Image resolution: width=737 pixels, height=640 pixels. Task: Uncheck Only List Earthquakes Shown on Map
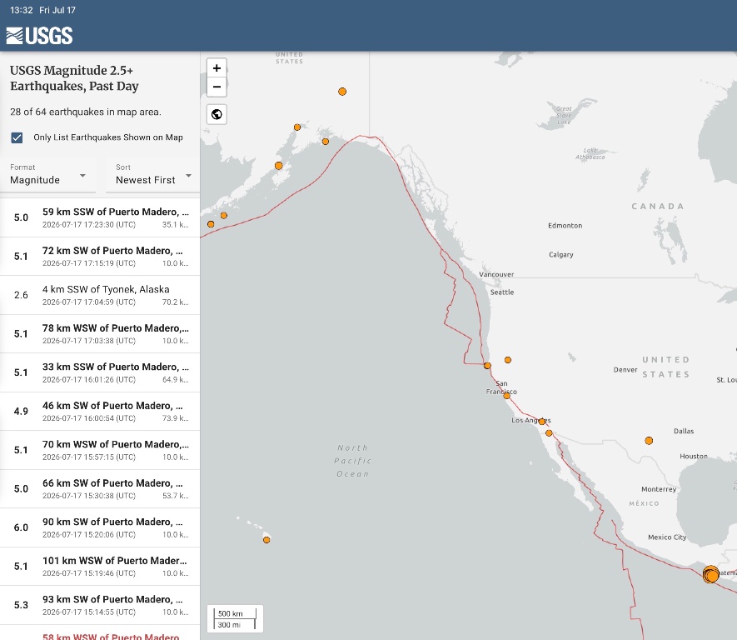point(17,137)
